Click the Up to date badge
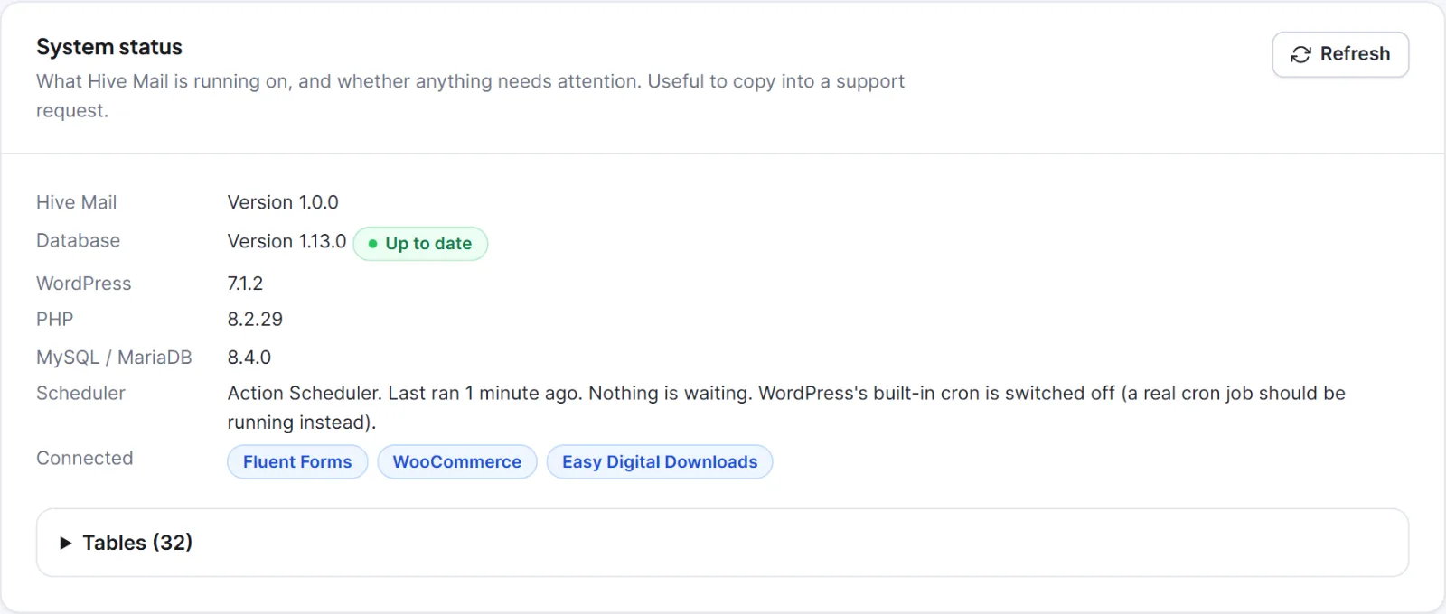 pos(420,243)
